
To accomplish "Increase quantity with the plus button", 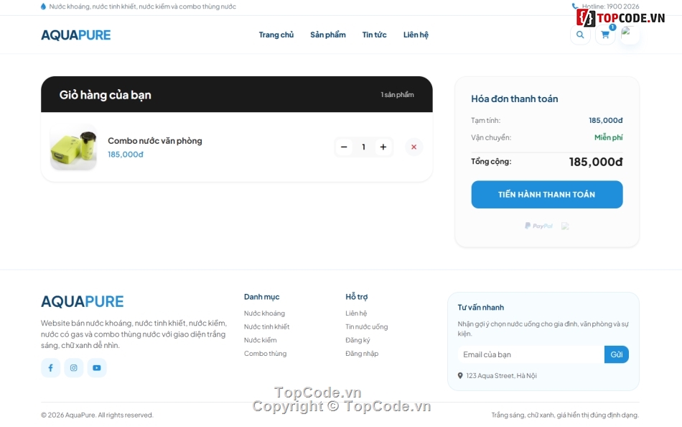I will [383, 147].
